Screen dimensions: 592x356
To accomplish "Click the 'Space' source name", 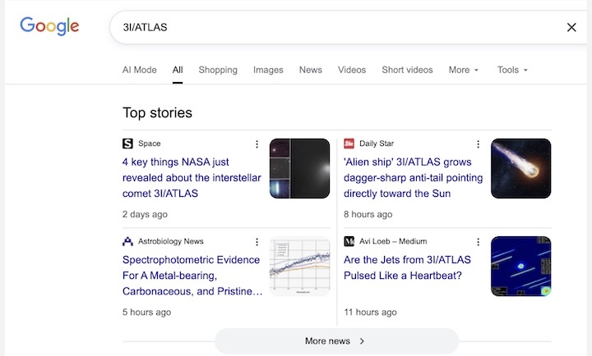I will point(149,144).
